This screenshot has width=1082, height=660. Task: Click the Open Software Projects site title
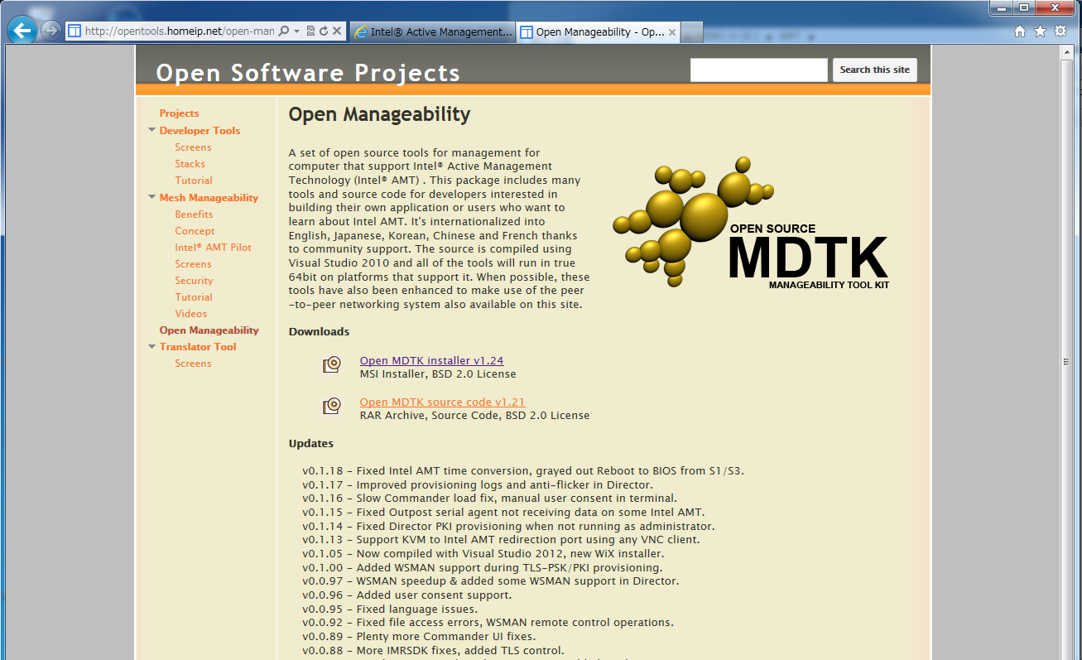pyautogui.click(x=308, y=73)
